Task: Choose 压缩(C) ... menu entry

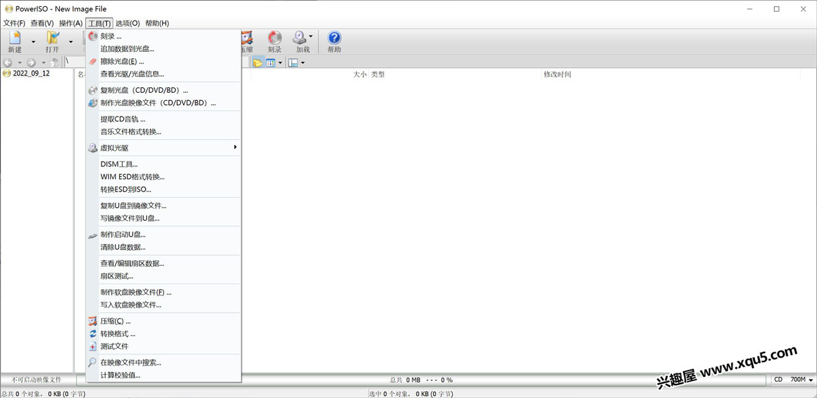Action: click(x=163, y=321)
